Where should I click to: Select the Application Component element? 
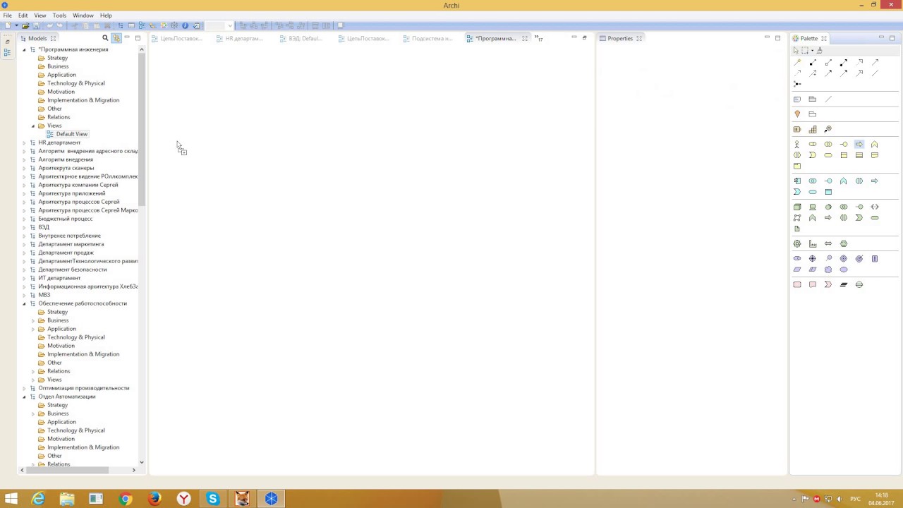(797, 181)
